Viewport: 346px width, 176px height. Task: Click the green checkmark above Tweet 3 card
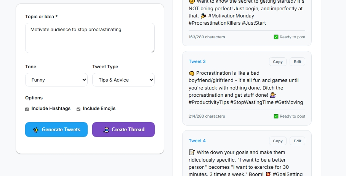(x=276, y=37)
